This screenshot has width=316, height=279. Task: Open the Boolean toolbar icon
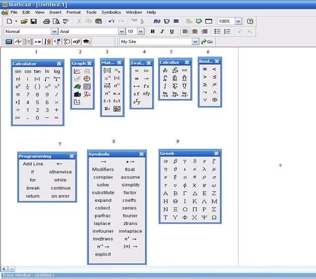[x=57, y=42]
